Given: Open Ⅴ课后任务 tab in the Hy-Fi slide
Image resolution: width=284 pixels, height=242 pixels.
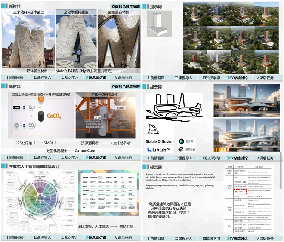Looking at the screenshot, I should click(x=123, y=77).
